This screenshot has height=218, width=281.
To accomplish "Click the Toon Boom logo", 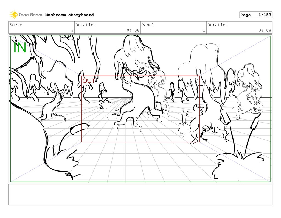I will click(x=26, y=15).
